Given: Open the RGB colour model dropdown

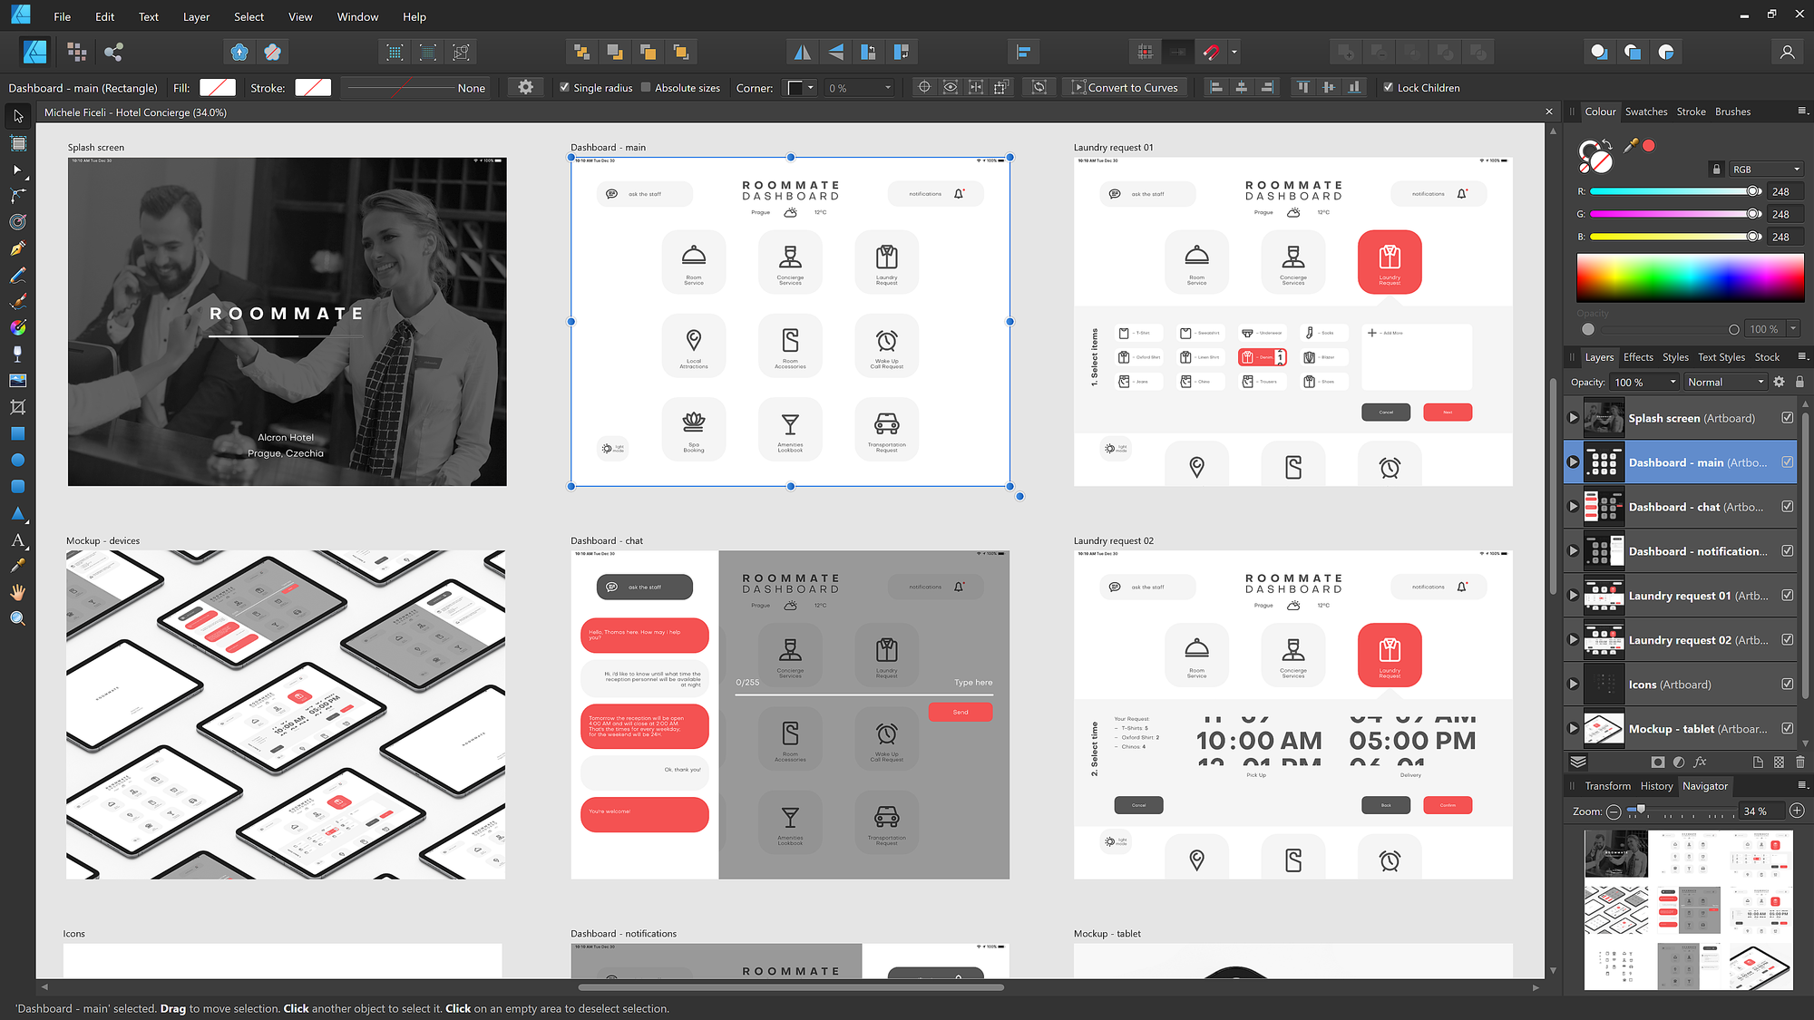Looking at the screenshot, I should tap(1765, 170).
